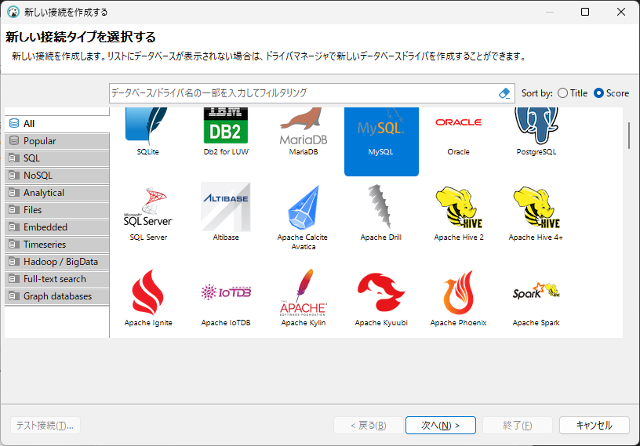The image size is (640, 446).
Task: Click the キャンセル button
Action: (595, 425)
